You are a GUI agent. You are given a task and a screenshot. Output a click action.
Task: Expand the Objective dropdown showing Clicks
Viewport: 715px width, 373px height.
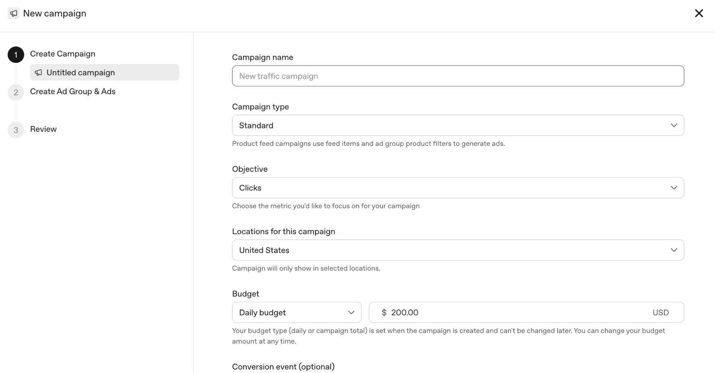(x=458, y=188)
